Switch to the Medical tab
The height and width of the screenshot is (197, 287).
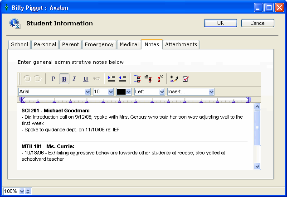point(129,44)
